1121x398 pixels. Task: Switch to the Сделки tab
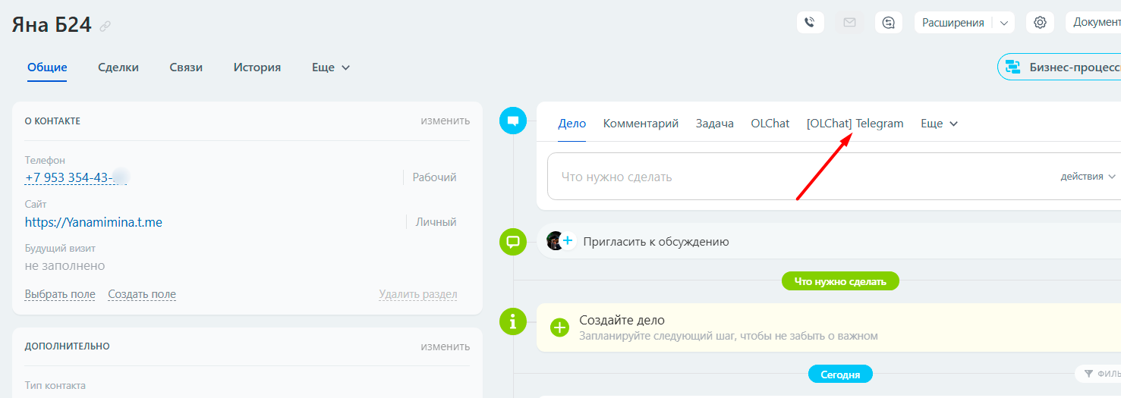click(x=118, y=67)
